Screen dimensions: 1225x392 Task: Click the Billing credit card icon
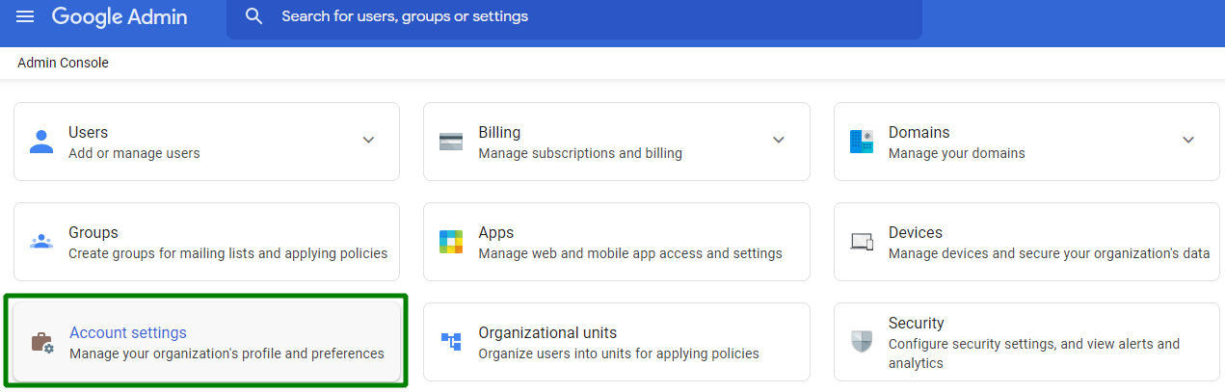click(451, 142)
